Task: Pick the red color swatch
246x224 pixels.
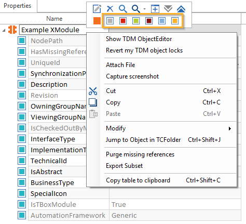Action: pyautogui.click(x=123, y=21)
